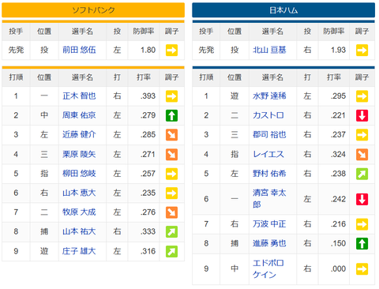Click the green up-arrow icon for 進藤 勇也
Screen dimensions: 379x289
362,243
